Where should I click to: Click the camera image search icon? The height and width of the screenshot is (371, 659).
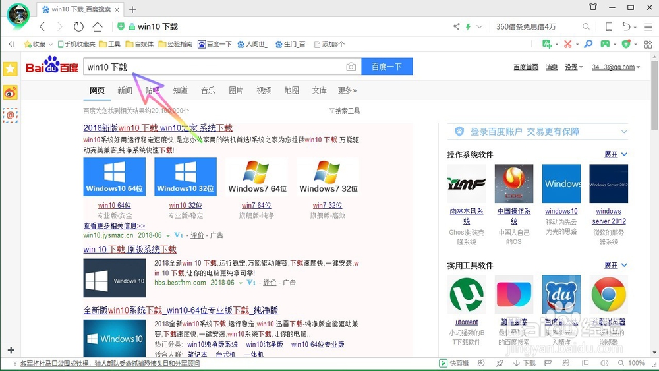point(351,67)
